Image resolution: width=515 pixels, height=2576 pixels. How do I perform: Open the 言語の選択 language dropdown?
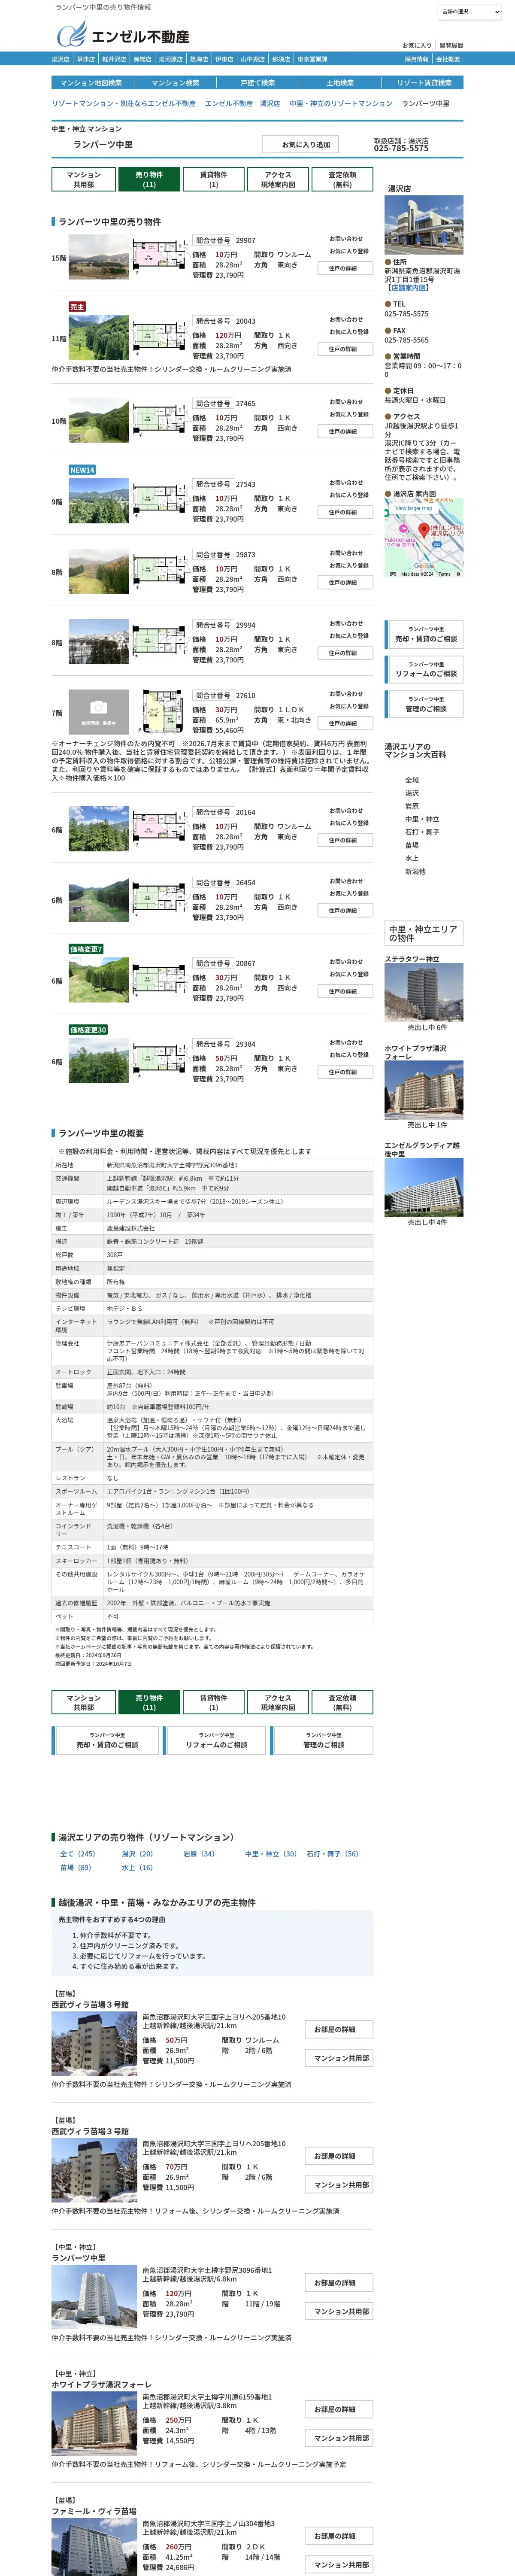tap(470, 12)
